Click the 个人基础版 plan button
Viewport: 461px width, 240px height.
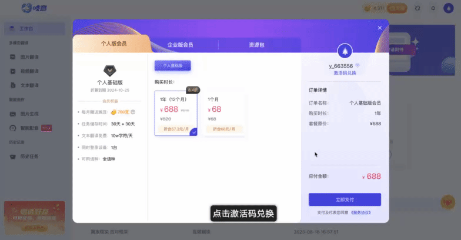[x=172, y=66]
